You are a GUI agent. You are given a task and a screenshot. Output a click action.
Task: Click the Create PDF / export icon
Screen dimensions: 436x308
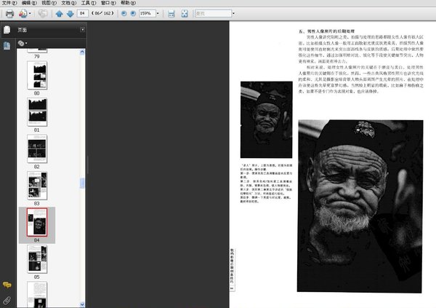23,13
